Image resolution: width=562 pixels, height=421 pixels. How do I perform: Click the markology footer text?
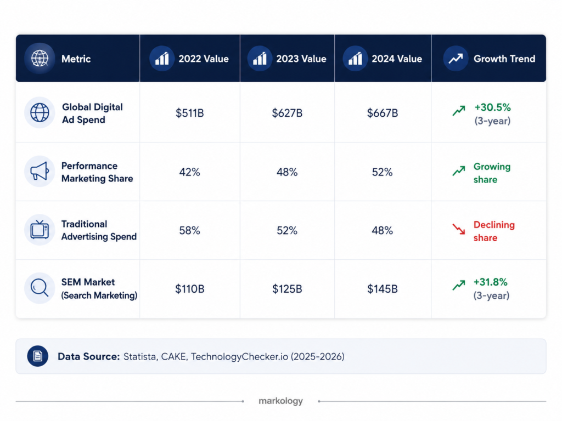(x=280, y=401)
